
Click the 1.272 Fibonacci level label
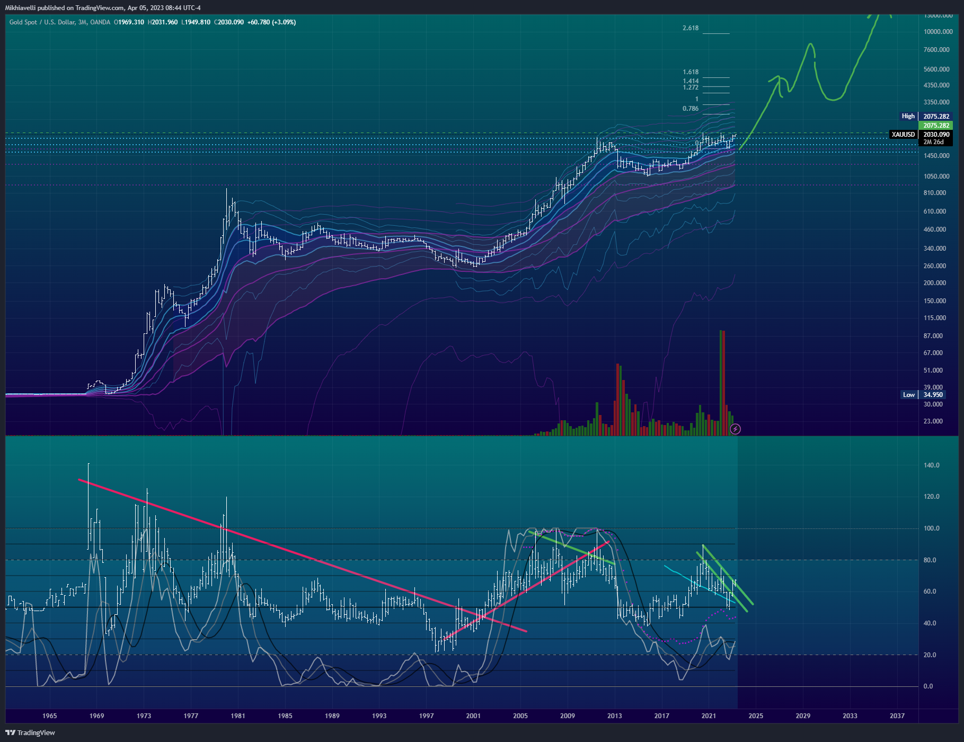(691, 87)
